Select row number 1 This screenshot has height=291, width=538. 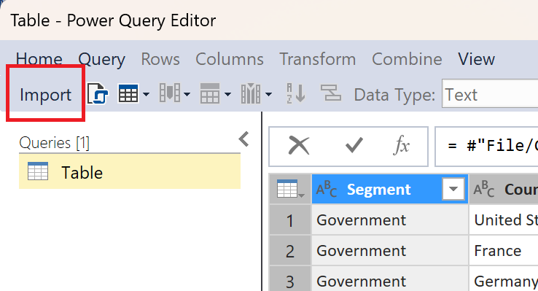click(x=290, y=220)
